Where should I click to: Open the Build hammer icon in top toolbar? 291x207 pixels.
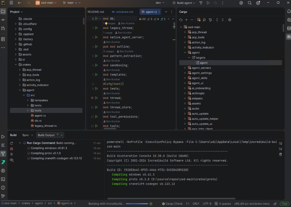[x=201, y=3]
